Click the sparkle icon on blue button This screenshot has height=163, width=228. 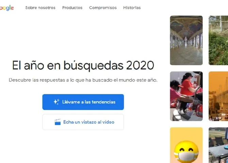pos(56,102)
